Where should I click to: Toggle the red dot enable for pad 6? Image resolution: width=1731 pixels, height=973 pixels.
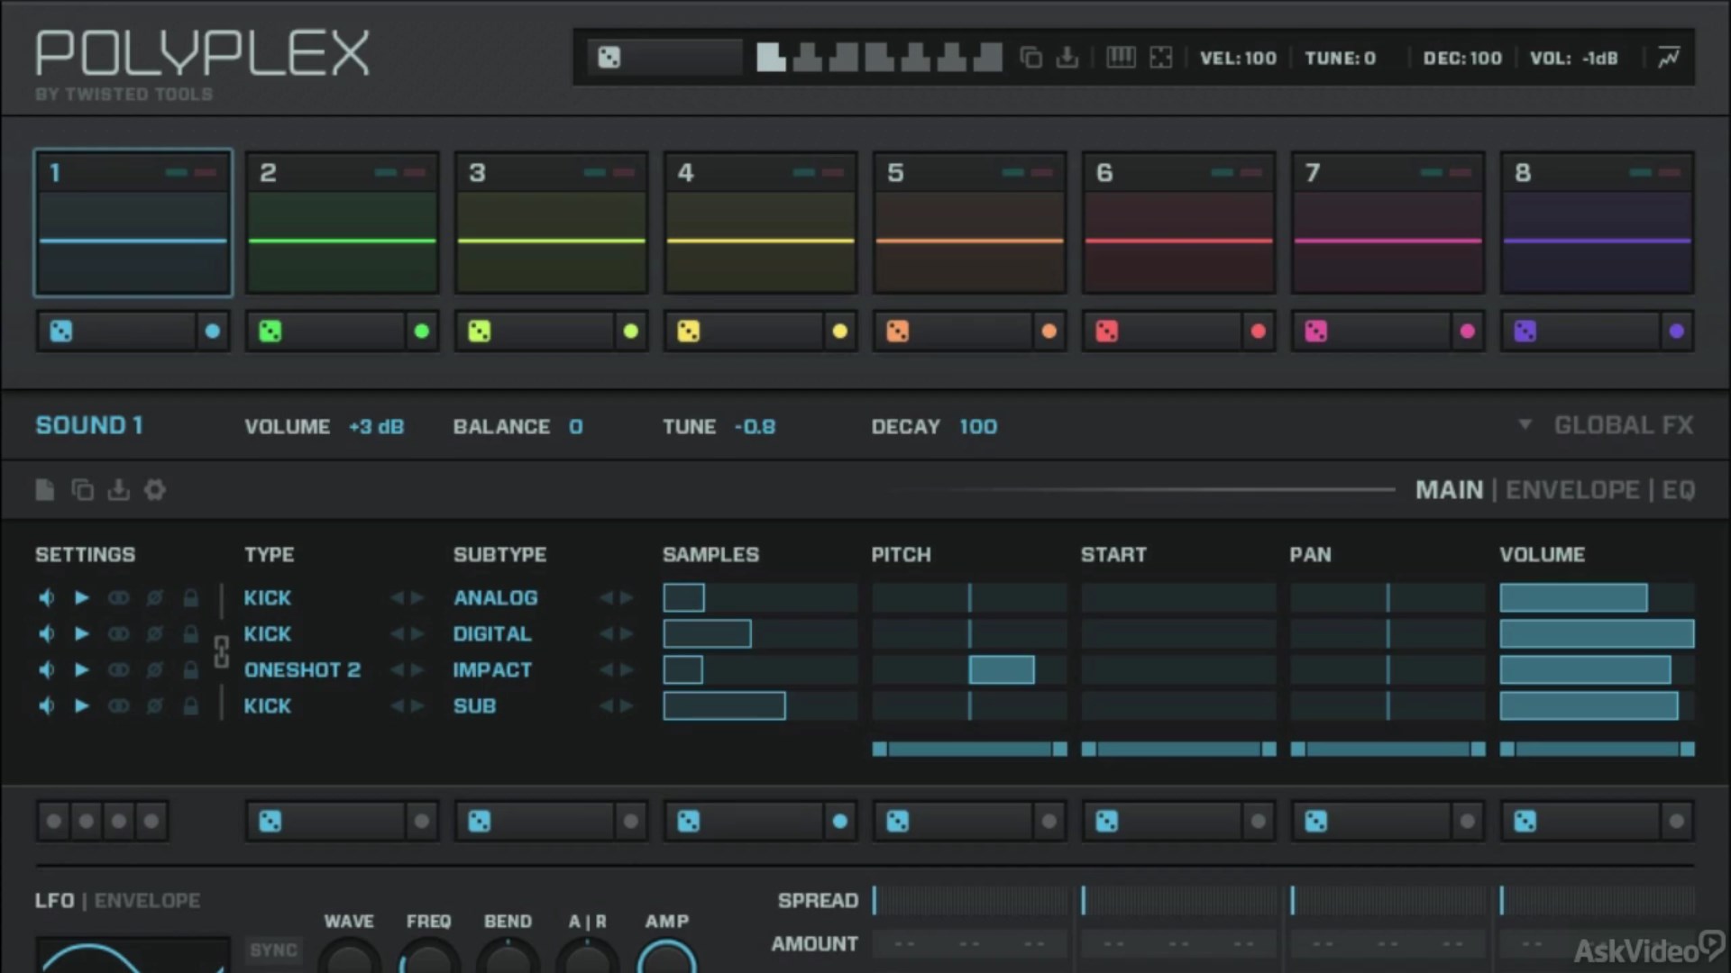(1258, 332)
